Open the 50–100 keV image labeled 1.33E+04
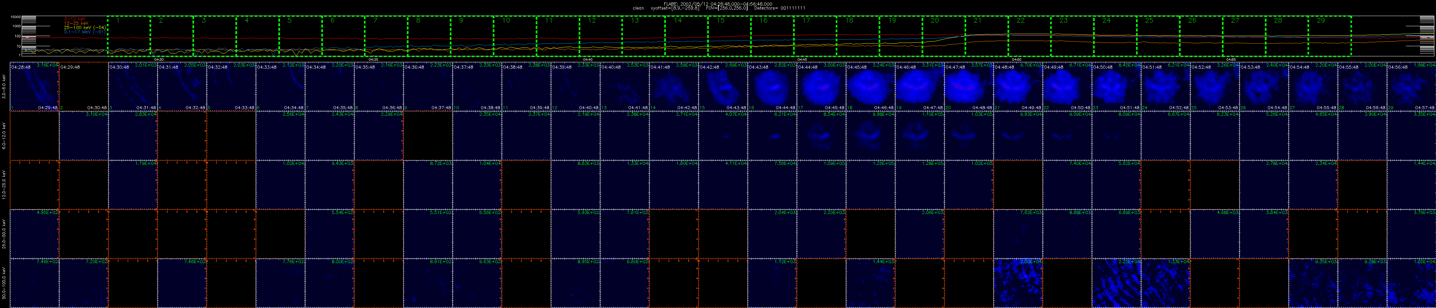Image resolution: width=1436 pixels, height=308 pixels. pyautogui.click(x=1166, y=282)
